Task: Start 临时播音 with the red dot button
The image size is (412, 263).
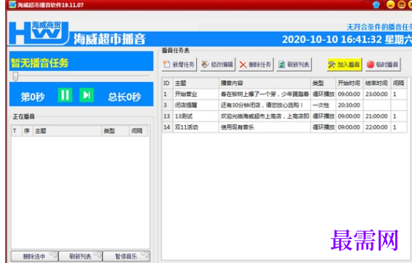Action: click(x=383, y=65)
